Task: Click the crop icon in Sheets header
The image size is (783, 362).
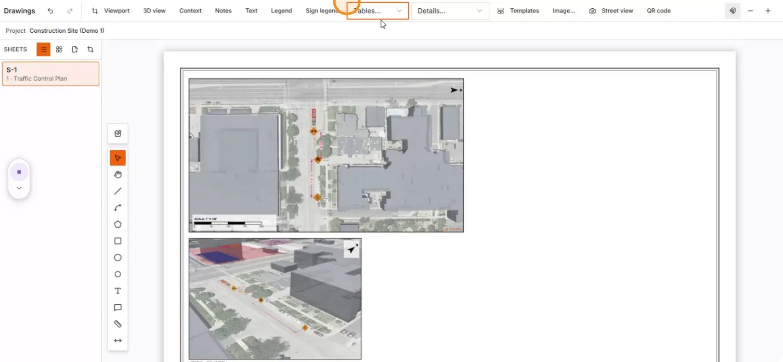Action: pyautogui.click(x=90, y=49)
